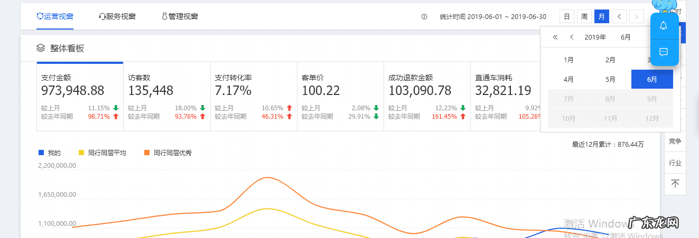The width and height of the screenshot is (699, 238).
Task: Click the orange 同行同层优秀 color swatch
Action: tap(147, 153)
